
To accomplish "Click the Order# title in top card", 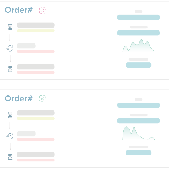I will click(19, 10).
